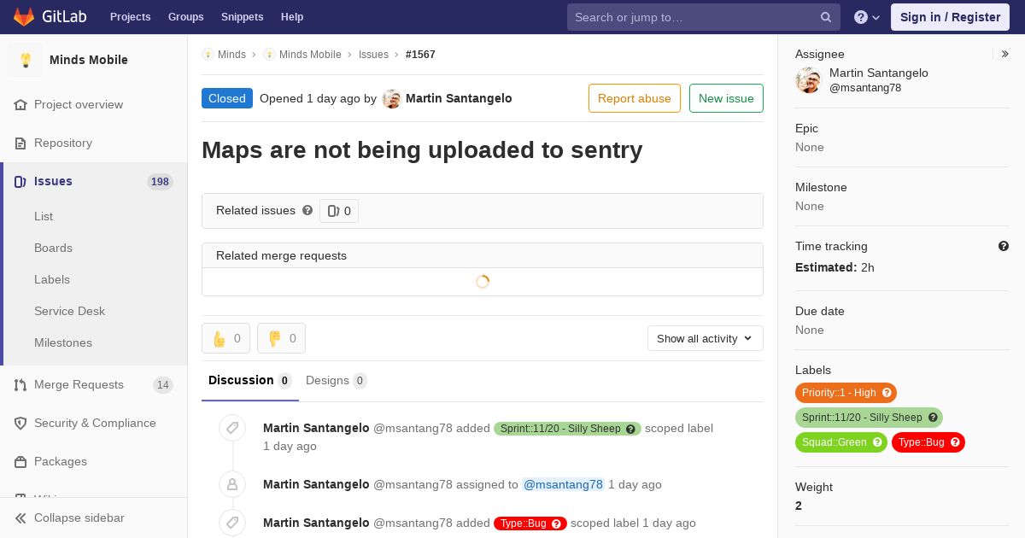Open Milestones in sidebar

point(63,342)
